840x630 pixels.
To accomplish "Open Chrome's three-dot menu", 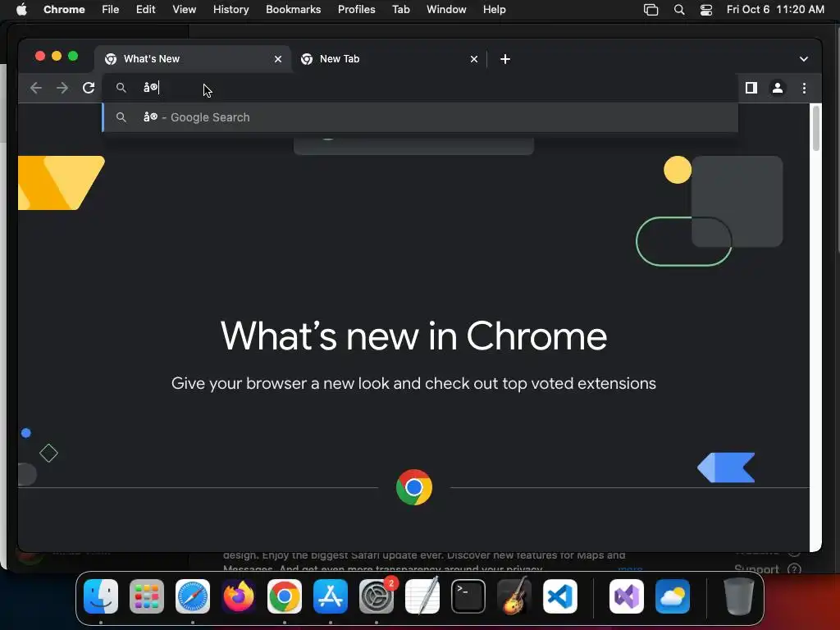I will (x=804, y=88).
